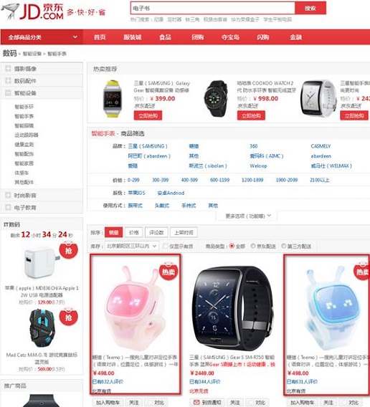Click the red 搜索 search button

310,9
